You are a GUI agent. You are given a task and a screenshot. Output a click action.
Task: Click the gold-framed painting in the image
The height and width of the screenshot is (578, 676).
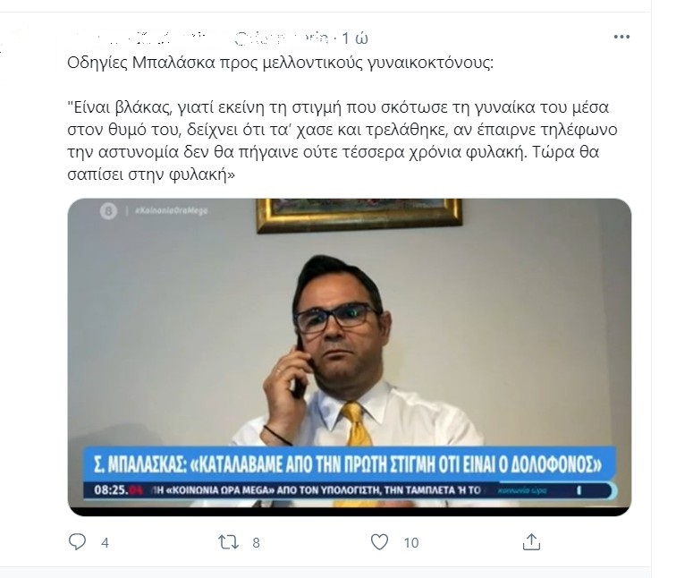point(359,215)
